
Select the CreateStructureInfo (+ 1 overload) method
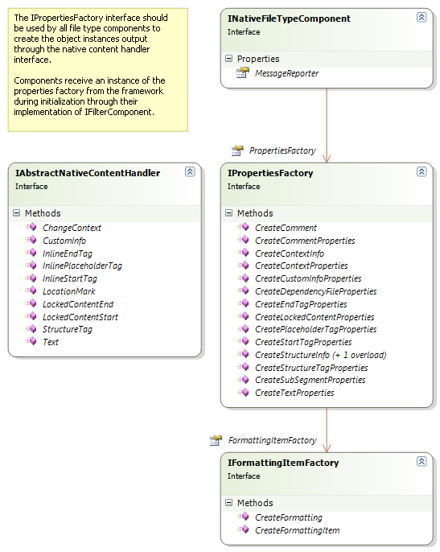(x=320, y=355)
